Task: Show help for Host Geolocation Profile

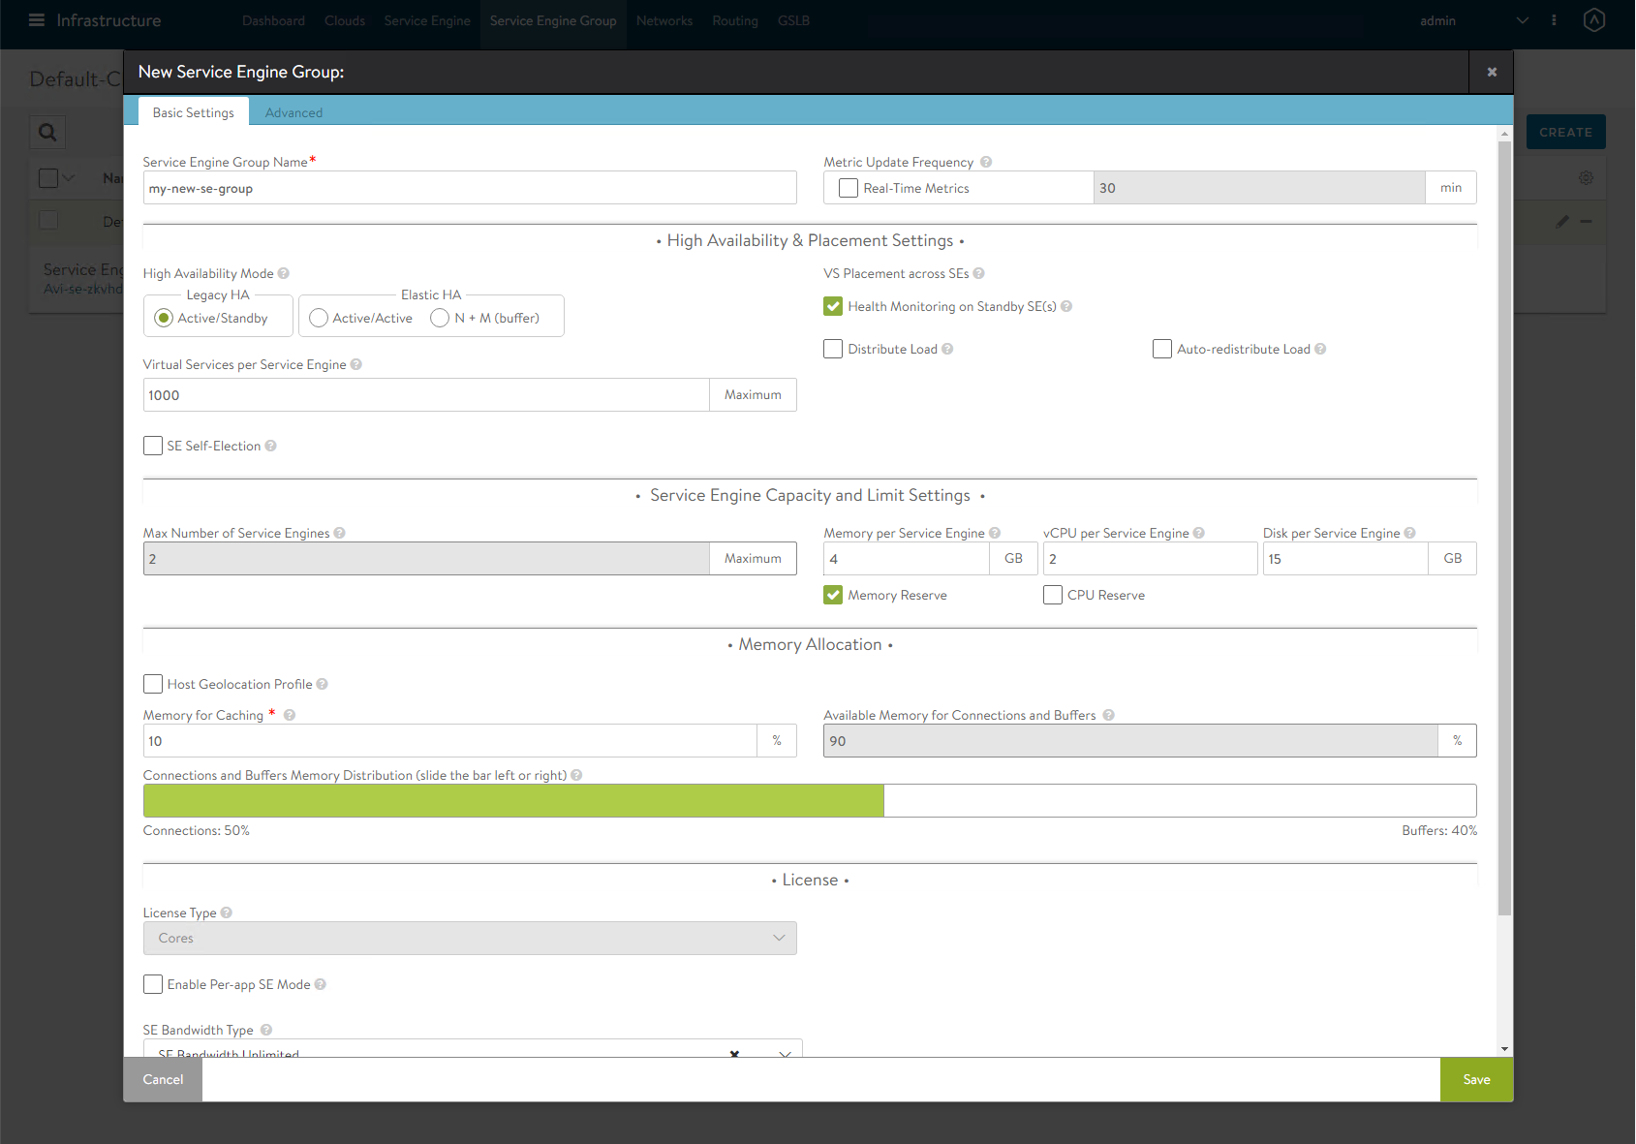Action: click(323, 684)
